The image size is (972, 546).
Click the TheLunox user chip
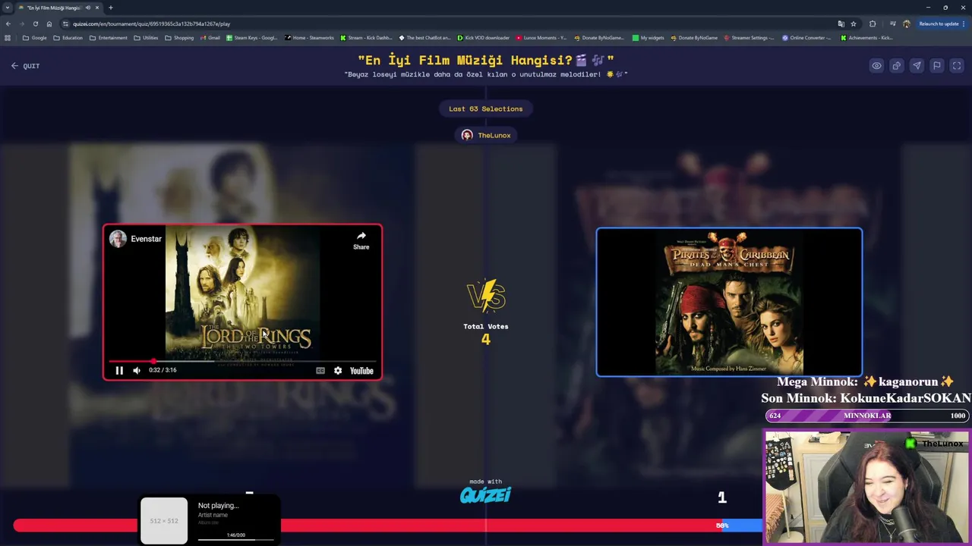(x=486, y=135)
